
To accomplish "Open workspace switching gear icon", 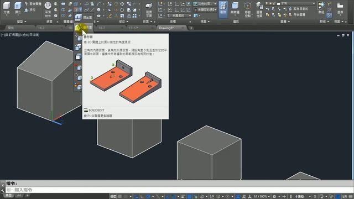I will tap(274, 197).
